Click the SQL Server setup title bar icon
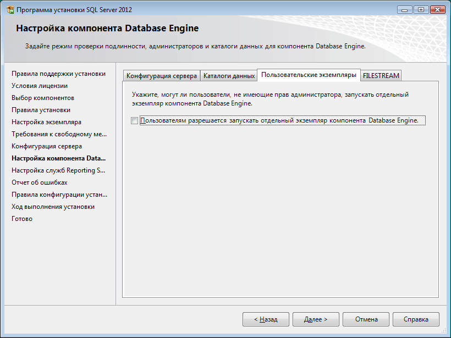 click(9, 10)
